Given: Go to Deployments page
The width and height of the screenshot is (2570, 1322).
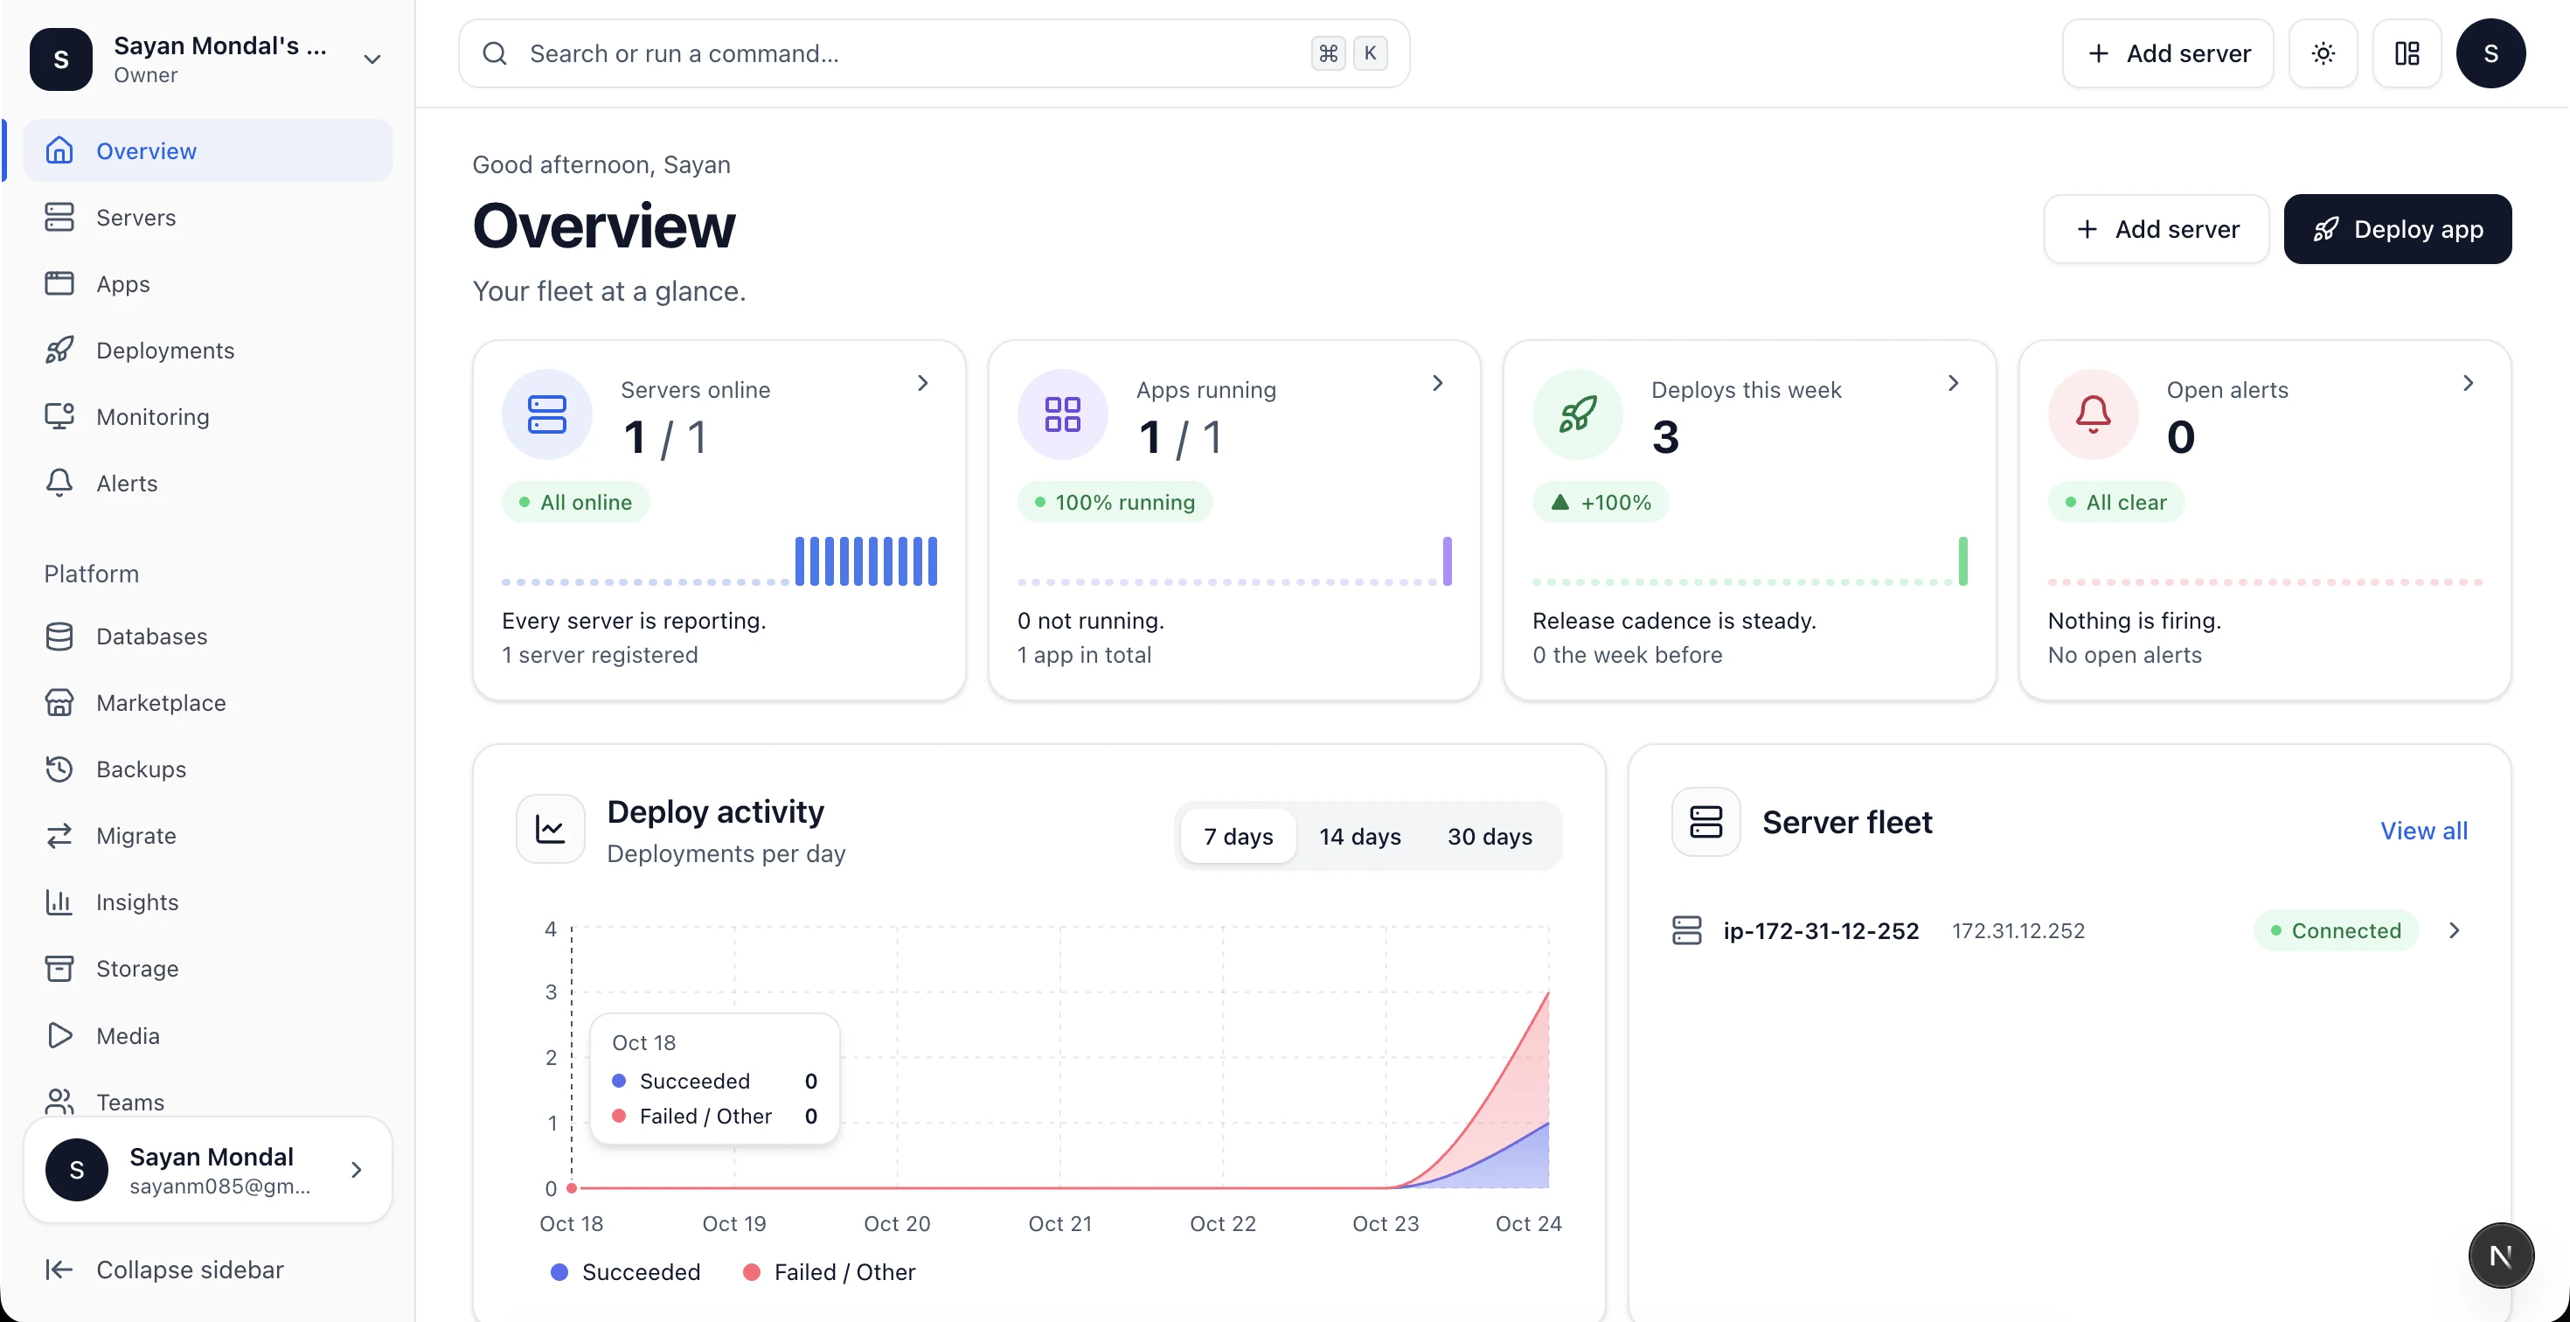Looking at the screenshot, I should [x=207, y=351].
